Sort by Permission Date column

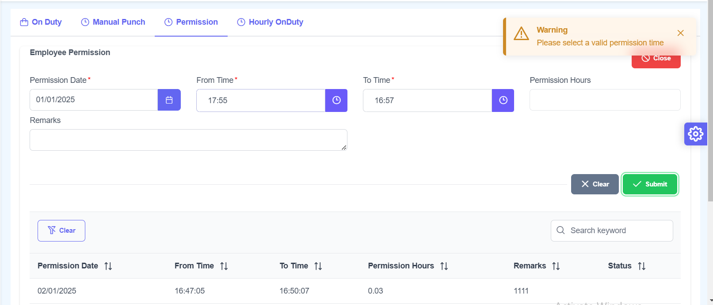tap(108, 266)
